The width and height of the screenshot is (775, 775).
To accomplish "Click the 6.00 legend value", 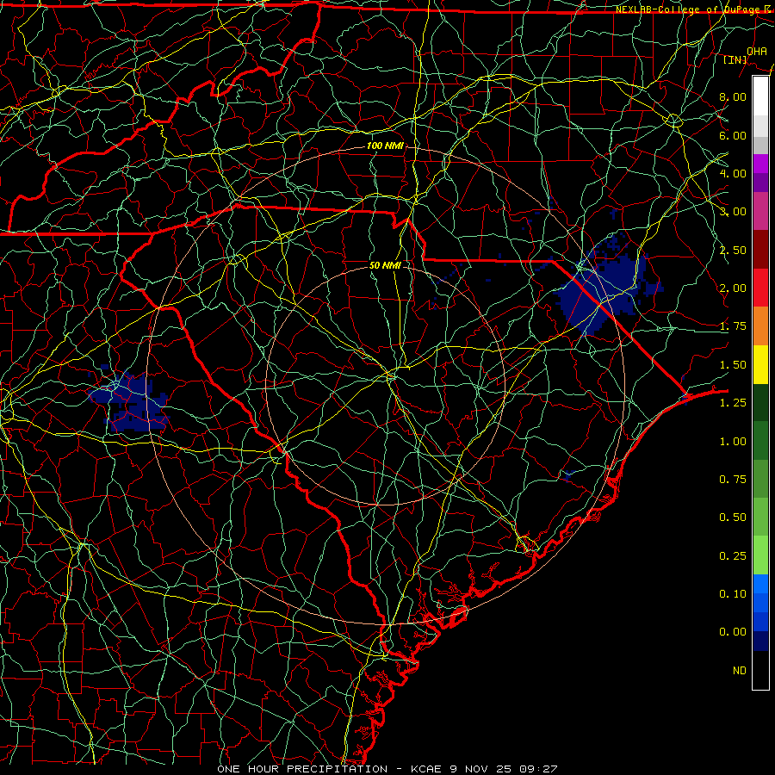I will [733, 135].
